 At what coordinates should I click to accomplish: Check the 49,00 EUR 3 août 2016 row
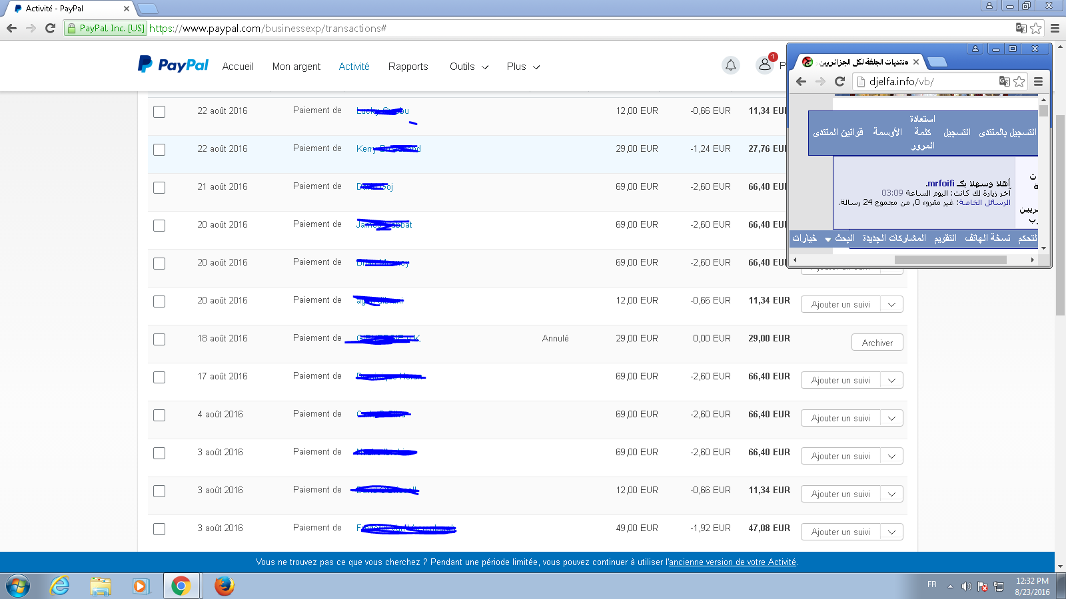[x=159, y=529]
